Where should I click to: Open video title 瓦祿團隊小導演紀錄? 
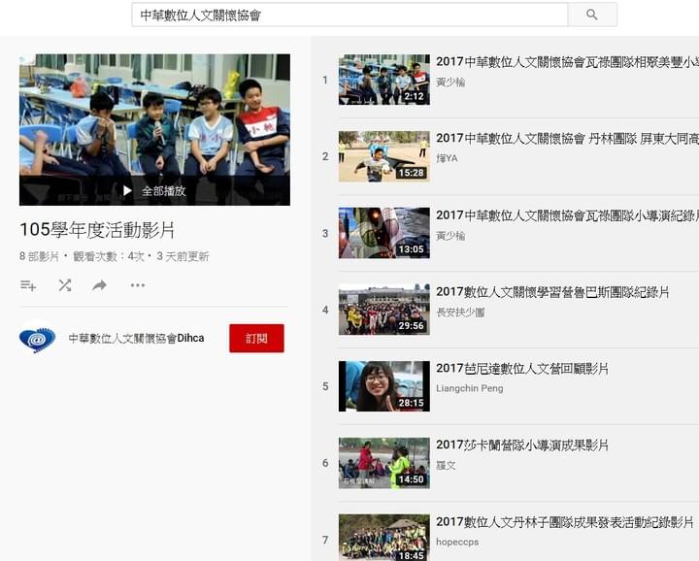[568, 215]
